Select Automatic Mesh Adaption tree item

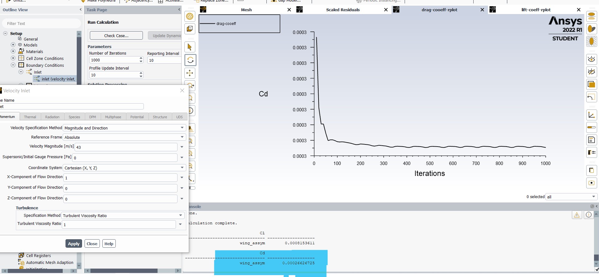[x=50, y=262]
